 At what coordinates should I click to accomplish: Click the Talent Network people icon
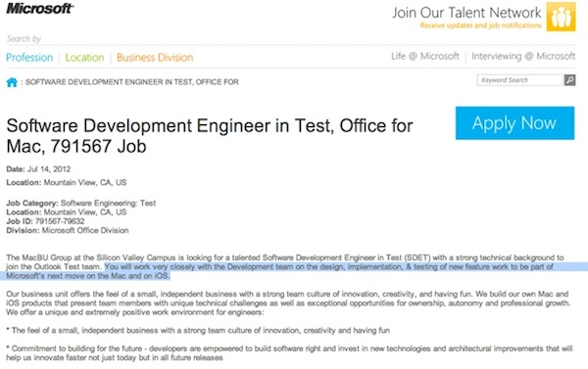(561, 17)
